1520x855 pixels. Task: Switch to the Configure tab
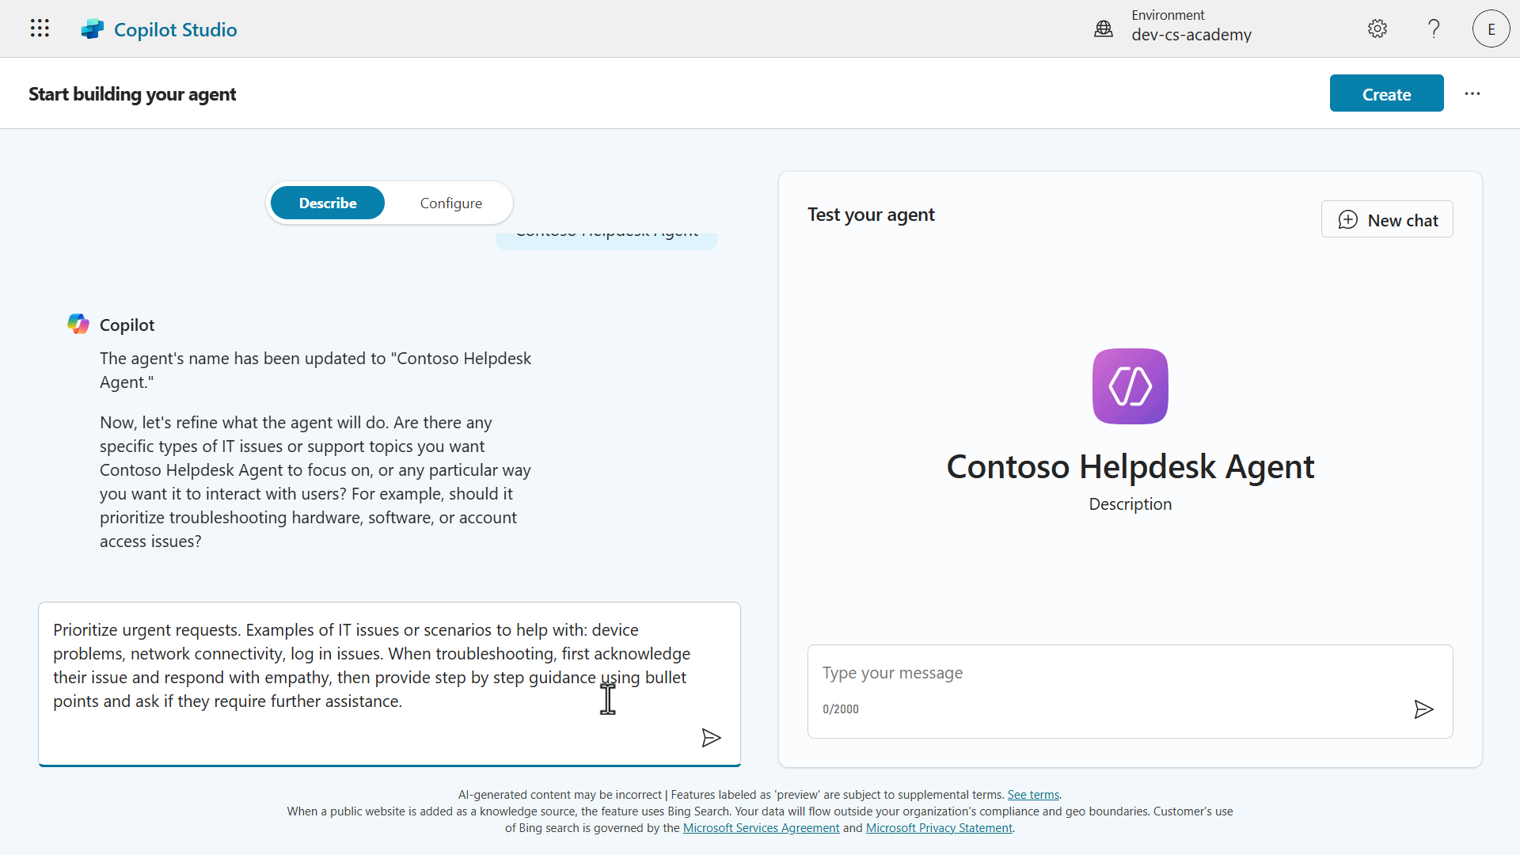pyautogui.click(x=450, y=203)
